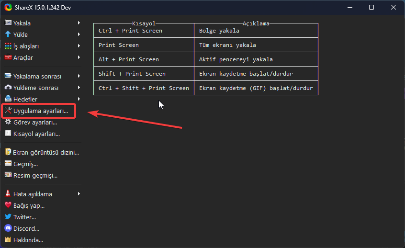Open Resim geçmişi entry
405x248 pixels.
click(x=35, y=175)
